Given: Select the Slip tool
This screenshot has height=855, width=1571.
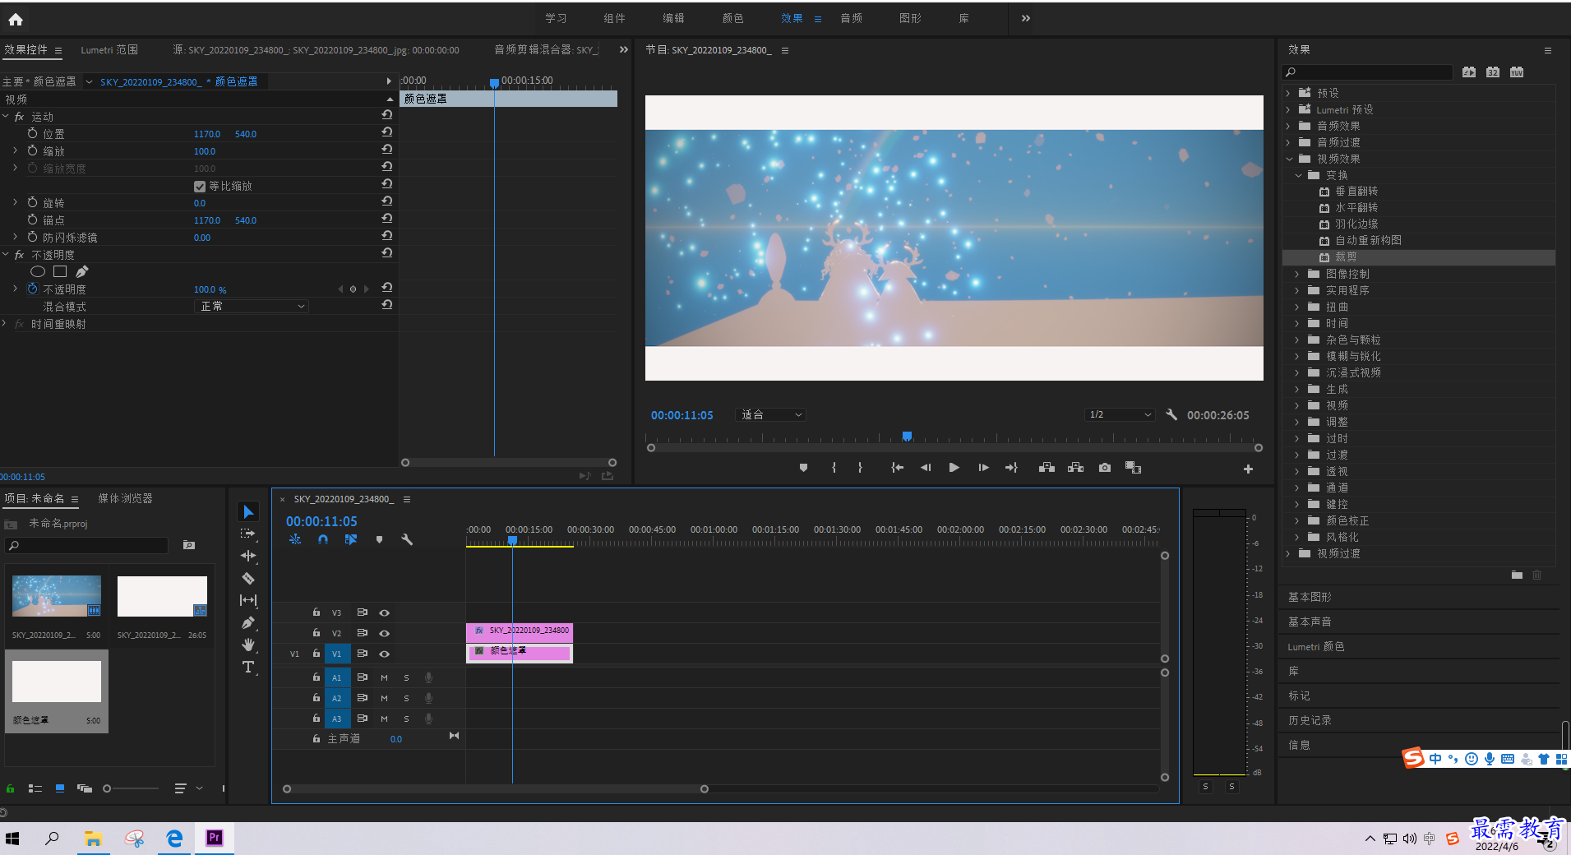Looking at the screenshot, I should pyautogui.click(x=248, y=600).
